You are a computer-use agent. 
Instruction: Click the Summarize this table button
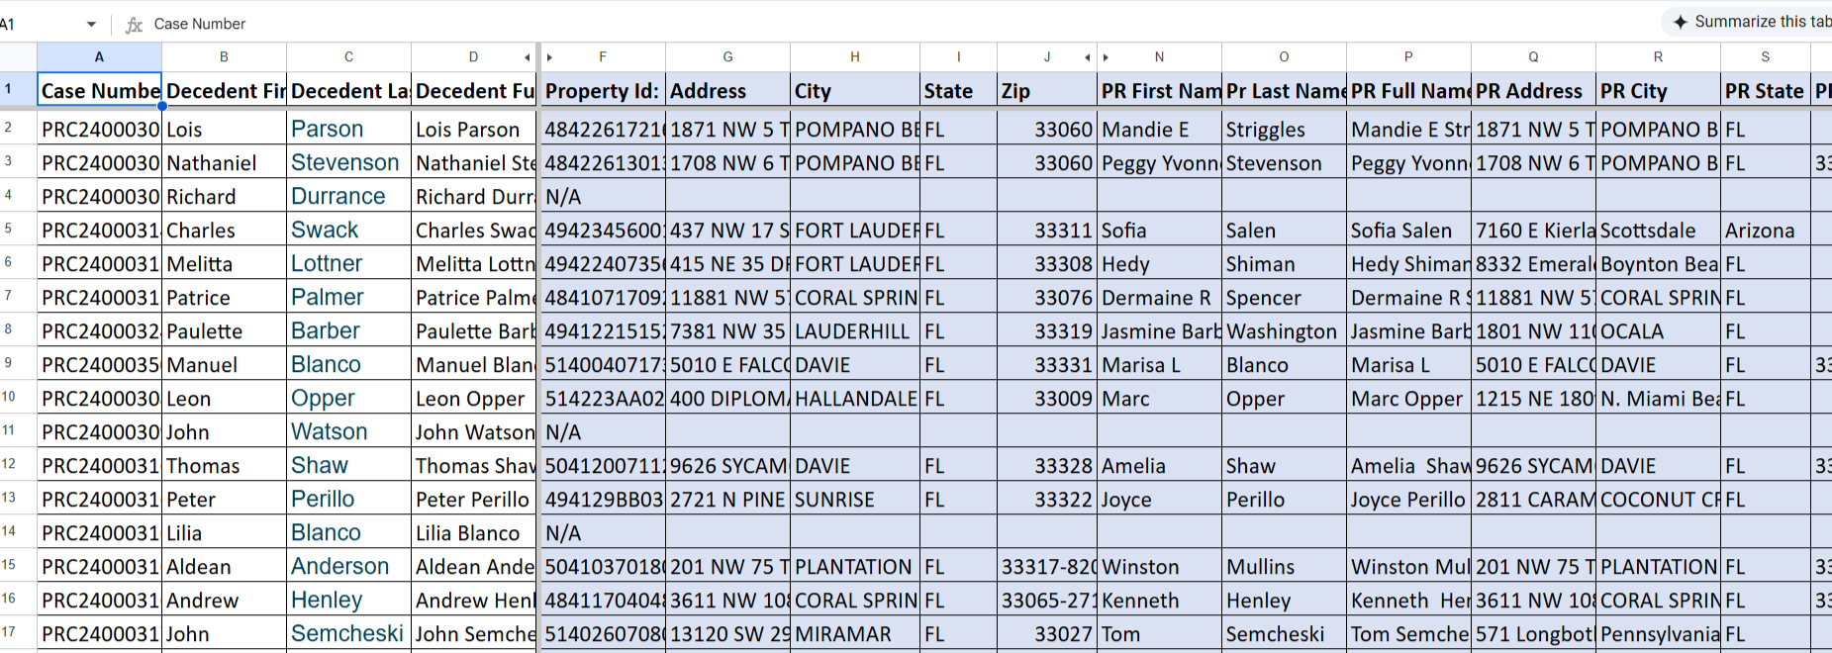pos(1752,22)
